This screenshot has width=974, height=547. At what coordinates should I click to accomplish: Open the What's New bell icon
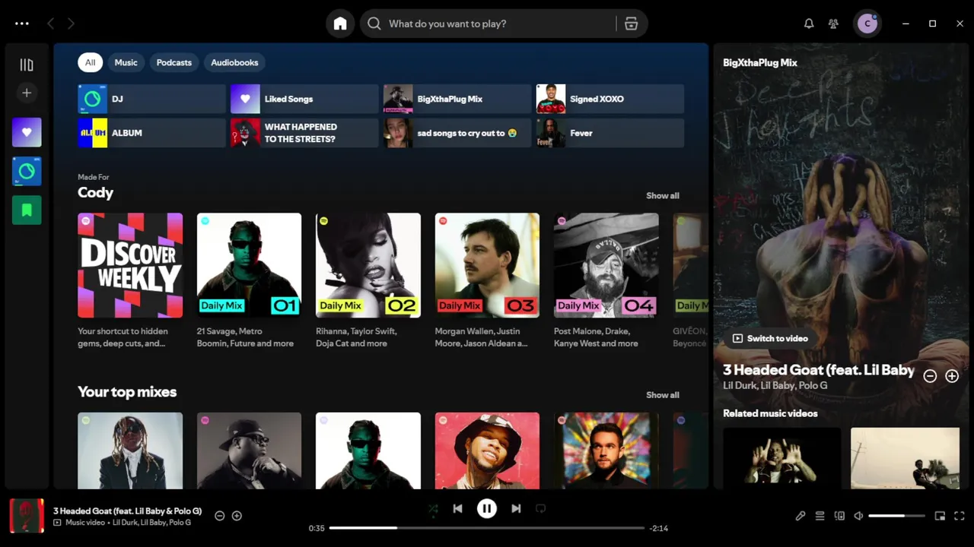pos(809,24)
